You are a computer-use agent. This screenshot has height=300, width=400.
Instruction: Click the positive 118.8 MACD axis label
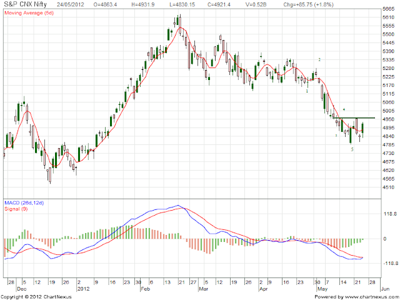pos(391,214)
